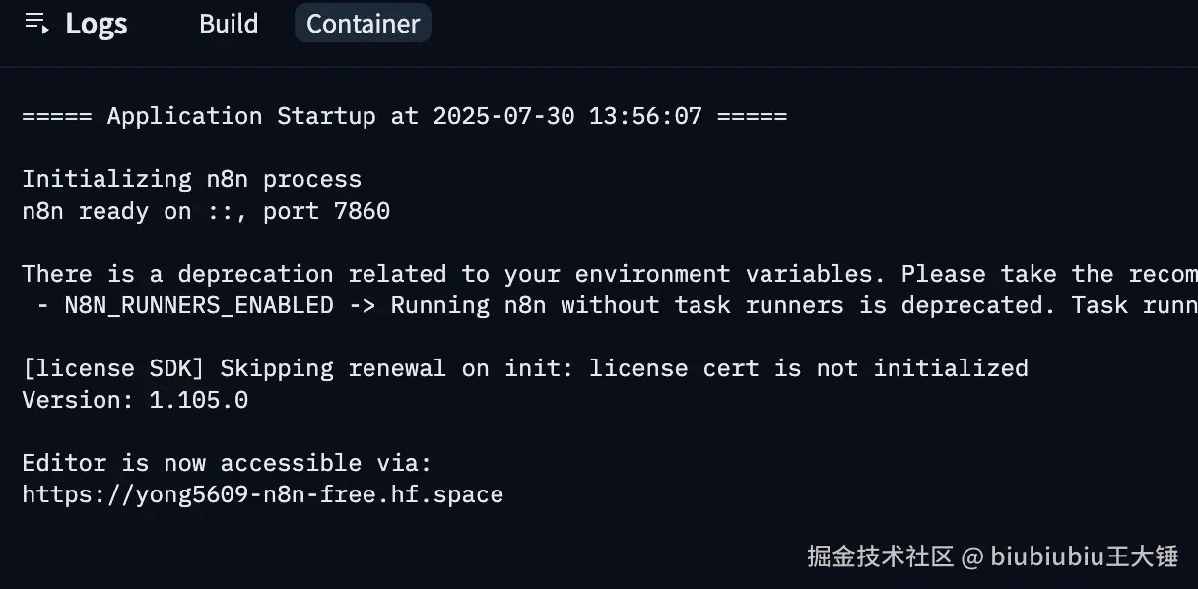Click the N8N_RUNNERS_ENABLED variable name
Image resolution: width=1198 pixels, height=589 pixels.
pyautogui.click(x=199, y=305)
